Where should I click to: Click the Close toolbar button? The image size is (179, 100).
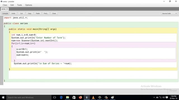(54, 13)
